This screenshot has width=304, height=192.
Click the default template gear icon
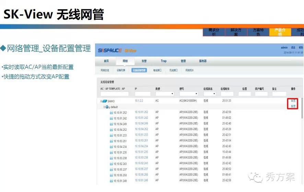click(x=107, y=107)
